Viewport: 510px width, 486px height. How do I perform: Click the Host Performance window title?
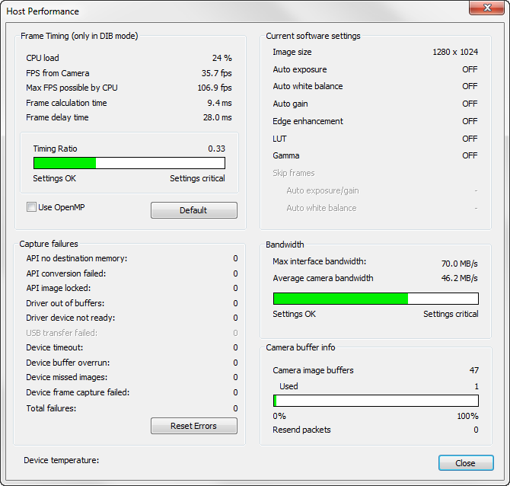[43, 11]
